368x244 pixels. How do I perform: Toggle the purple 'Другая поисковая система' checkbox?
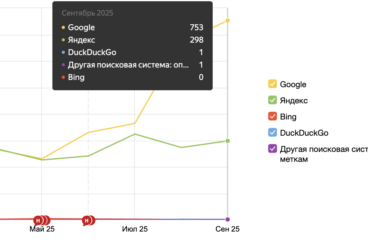coord(273,149)
